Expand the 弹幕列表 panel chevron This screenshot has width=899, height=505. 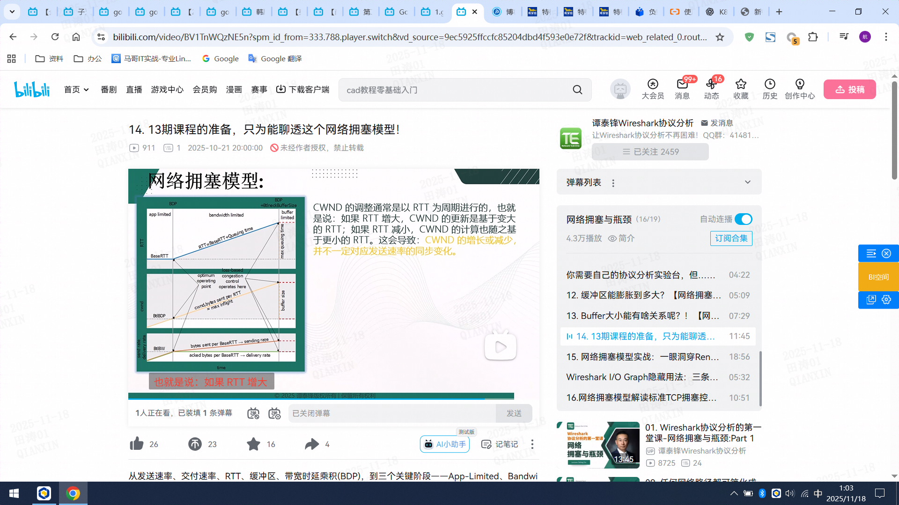click(747, 182)
